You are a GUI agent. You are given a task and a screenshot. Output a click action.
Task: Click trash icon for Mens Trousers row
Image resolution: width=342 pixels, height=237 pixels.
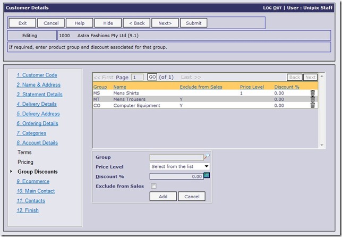tap(312, 99)
